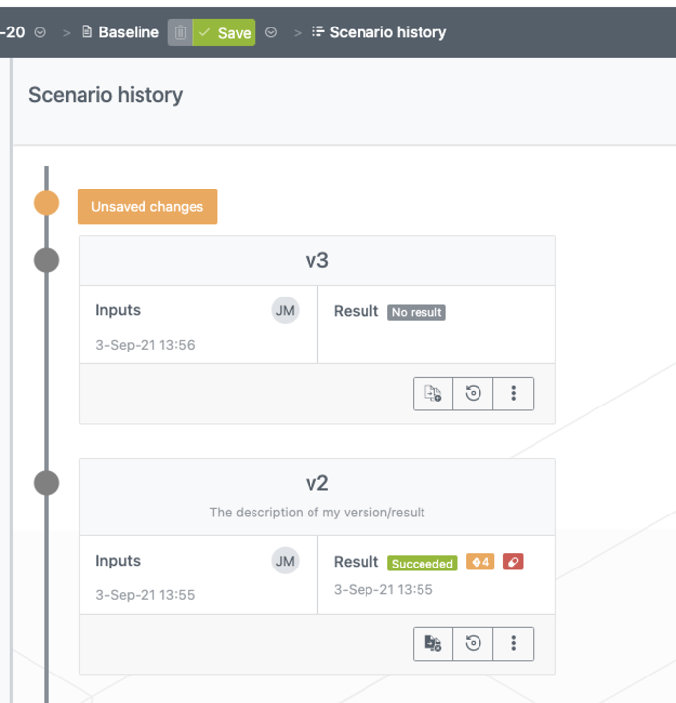Click the orange warning badge showing 4
The height and width of the screenshot is (703, 676).
479,562
